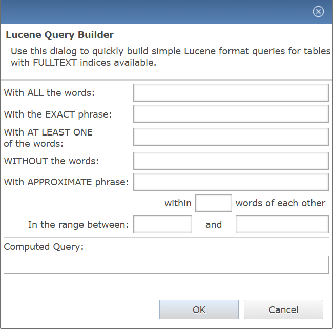Focus the EXACT phrase text box
The height and width of the screenshot is (329, 333).
coord(231,114)
